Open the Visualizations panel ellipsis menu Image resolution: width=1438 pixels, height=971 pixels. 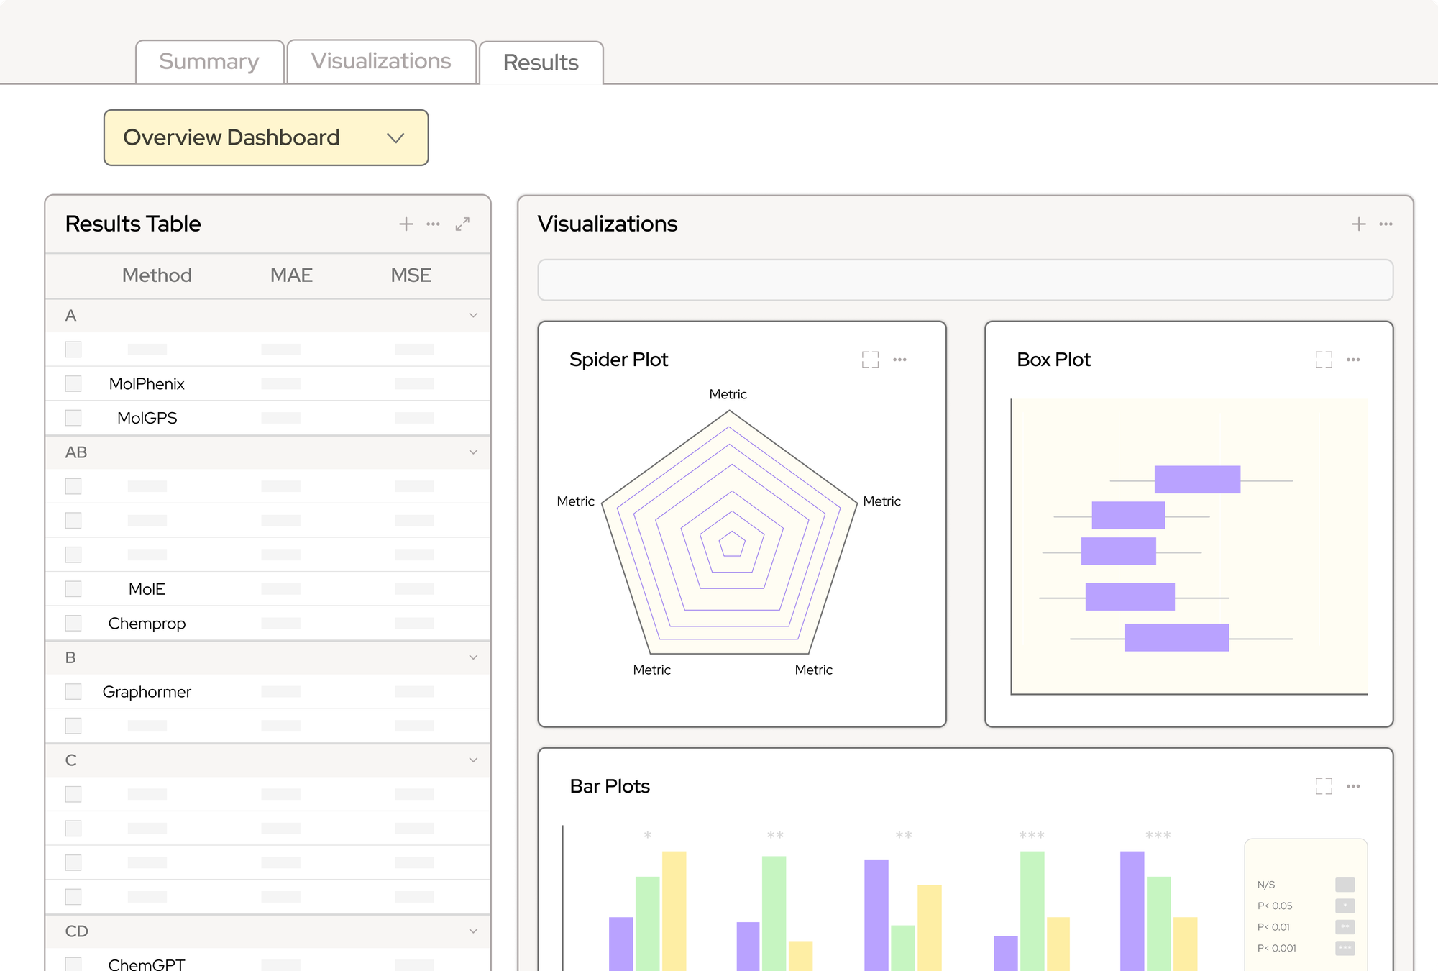[x=1386, y=224]
